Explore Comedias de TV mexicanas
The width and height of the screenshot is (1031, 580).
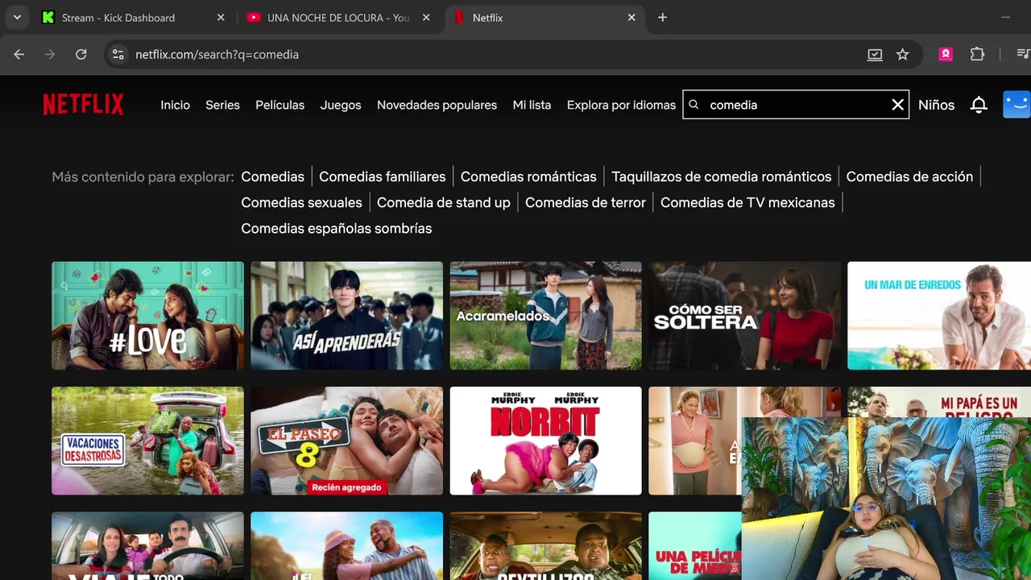click(x=747, y=202)
